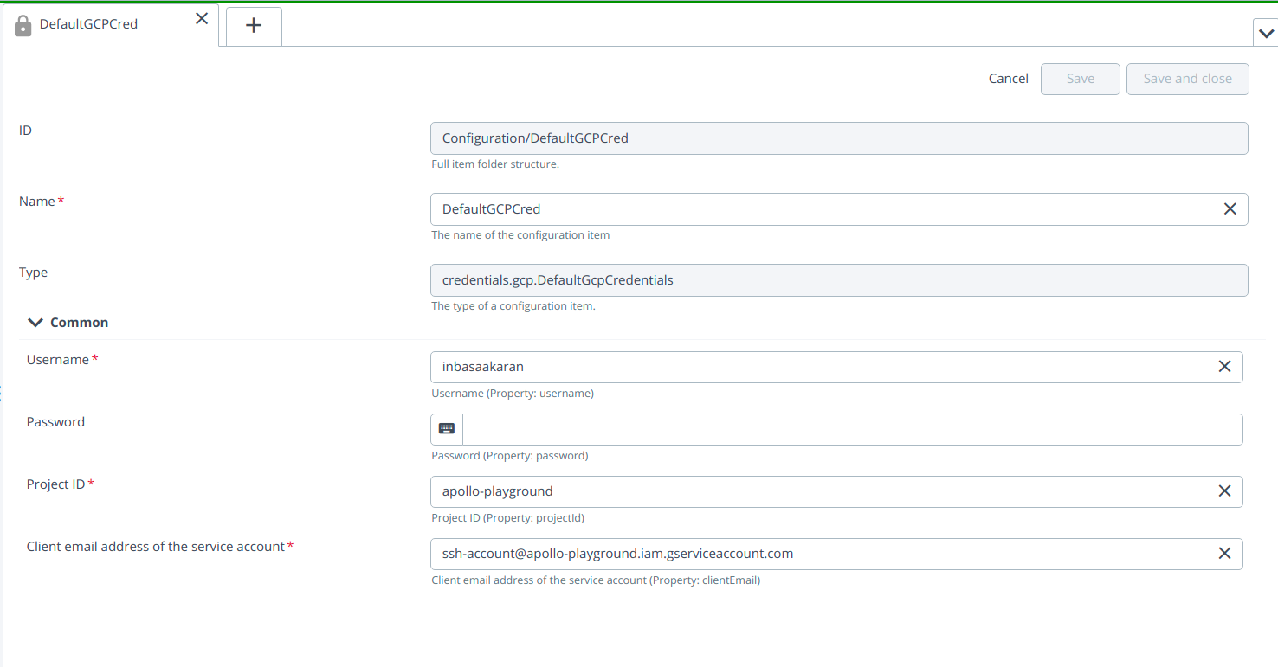Image resolution: width=1278 pixels, height=667 pixels.
Task: Click the Password label
Action: point(55,422)
